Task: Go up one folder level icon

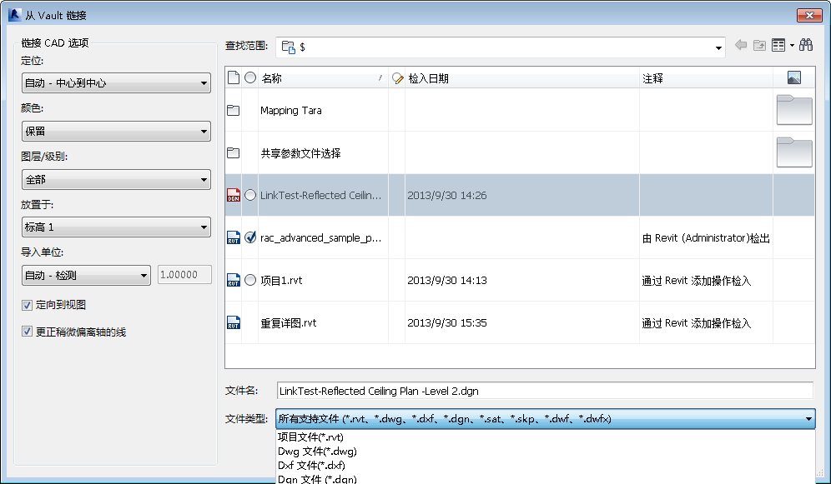Action: 759,46
